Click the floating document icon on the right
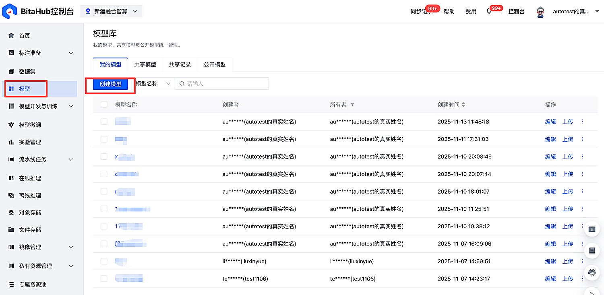This screenshot has height=295, width=604. (592, 251)
